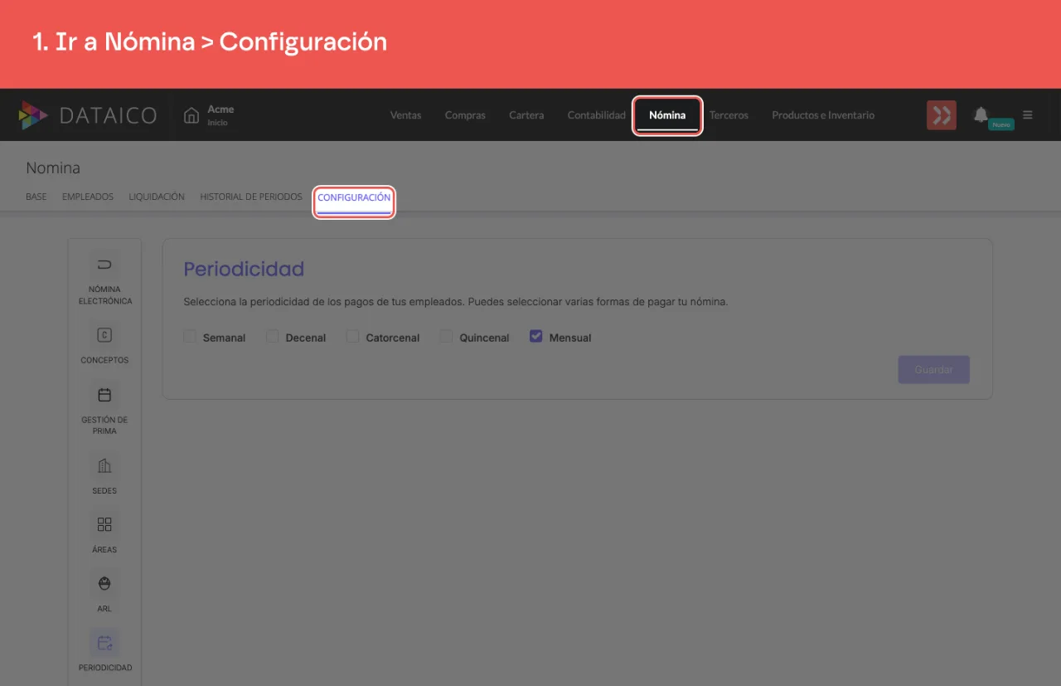The width and height of the screenshot is (1061, 686).
Task: Click the Acme home icon
Action: [x=191, y=115]
